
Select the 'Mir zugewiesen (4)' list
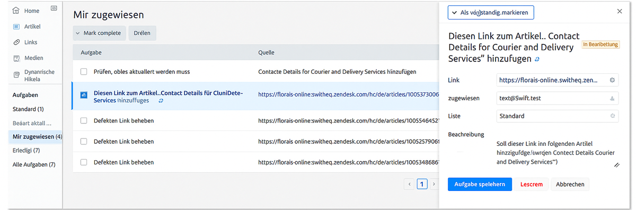coord(36,137)
